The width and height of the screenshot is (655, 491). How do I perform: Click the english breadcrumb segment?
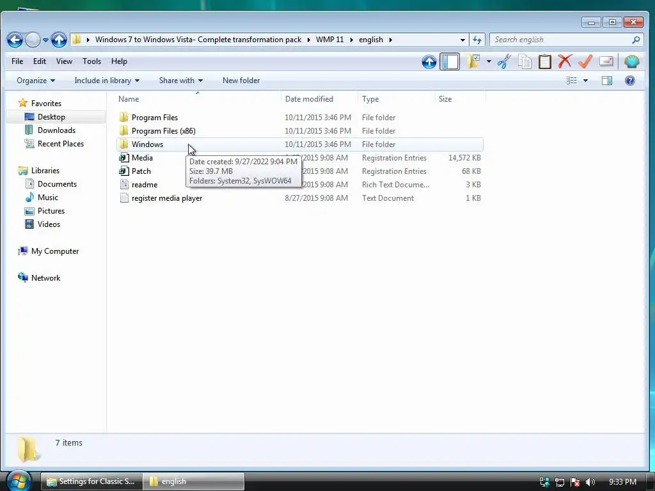pyautogui.click(x=371, y=40)
